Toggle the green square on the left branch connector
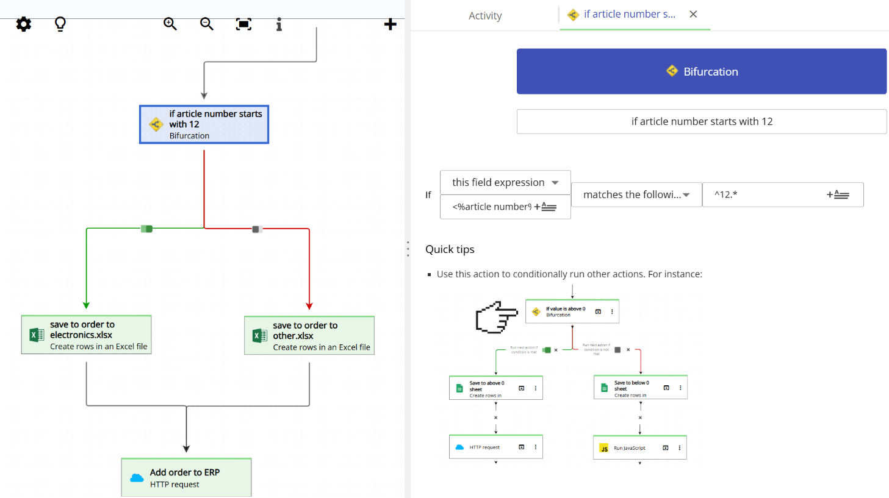889x498 pixels. 146,228
